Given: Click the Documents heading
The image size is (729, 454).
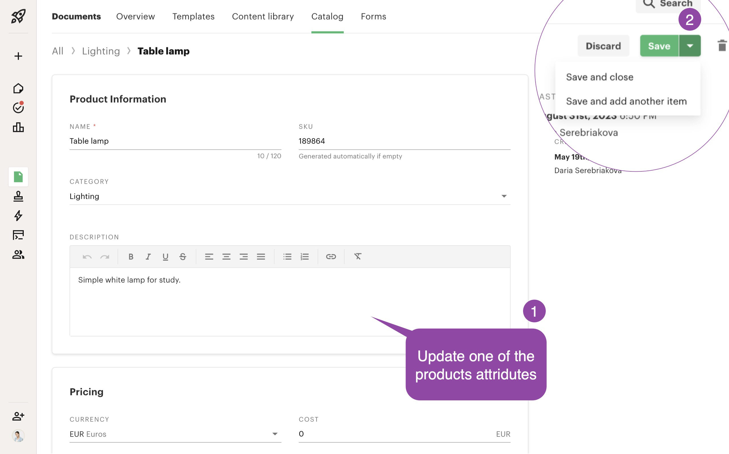Looking at the screenshot, I should (76, 16).
